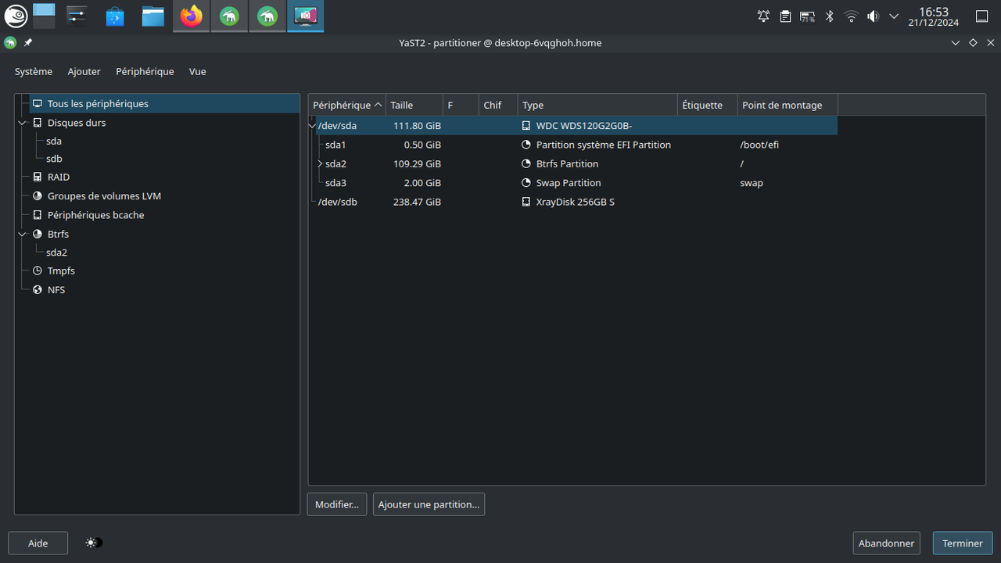The width and height of the screenshot is (1001, 563).
Task: Collapse the Disques durs tree node
Action: tap(22, 123)
